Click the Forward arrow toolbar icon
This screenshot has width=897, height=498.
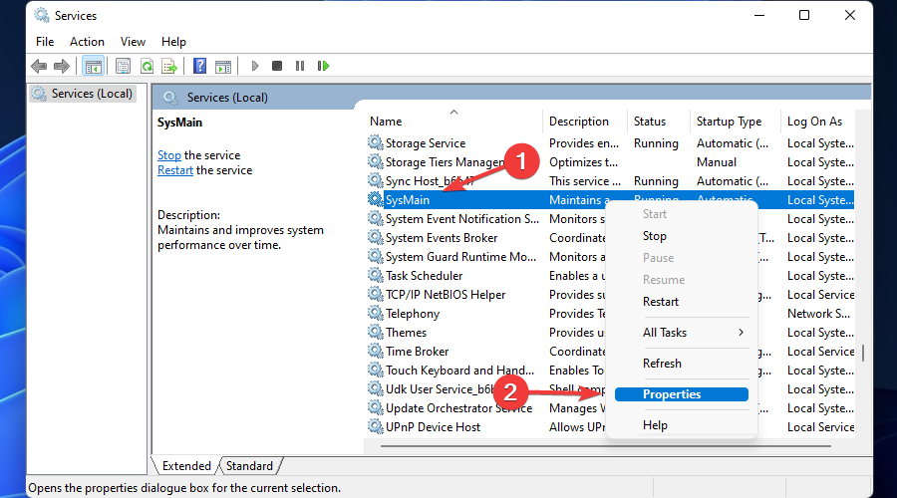pos(61,67)
